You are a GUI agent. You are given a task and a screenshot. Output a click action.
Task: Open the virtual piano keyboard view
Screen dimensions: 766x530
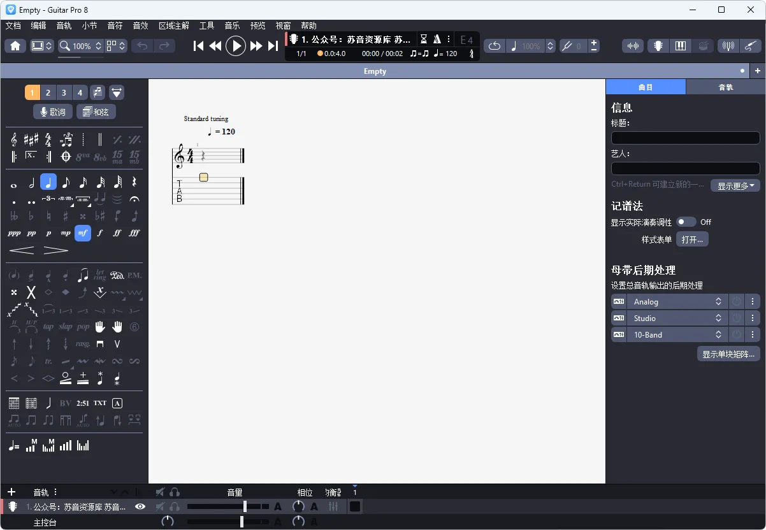coord(681,46)
